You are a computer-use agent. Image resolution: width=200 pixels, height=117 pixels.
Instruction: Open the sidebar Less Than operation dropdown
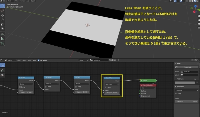coord(187,90)
